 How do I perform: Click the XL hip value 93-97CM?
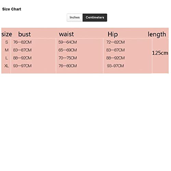click(115, 66)
